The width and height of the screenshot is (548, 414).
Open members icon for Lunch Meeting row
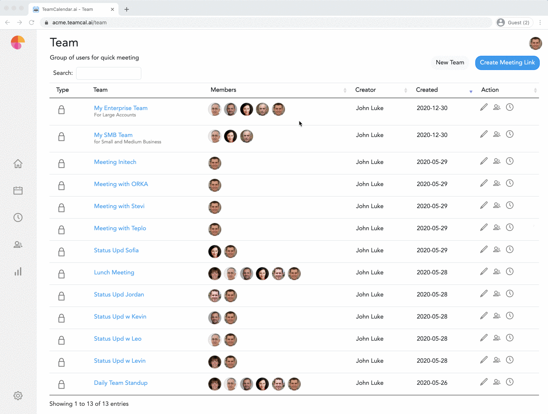coord(497,272)
